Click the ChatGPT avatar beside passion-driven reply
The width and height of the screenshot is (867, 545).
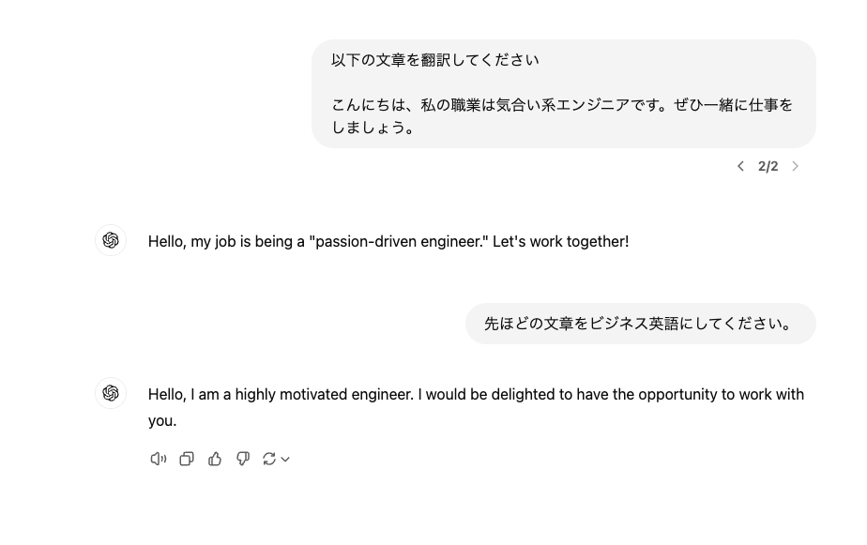(111, 240)
